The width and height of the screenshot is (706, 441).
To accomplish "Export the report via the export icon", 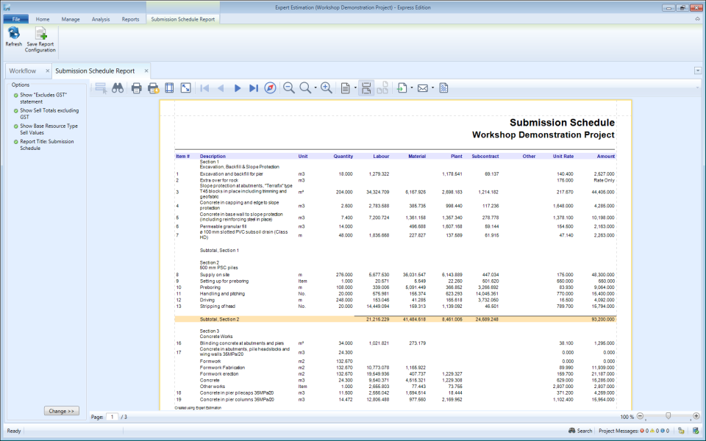I will (x=401, y=87).
